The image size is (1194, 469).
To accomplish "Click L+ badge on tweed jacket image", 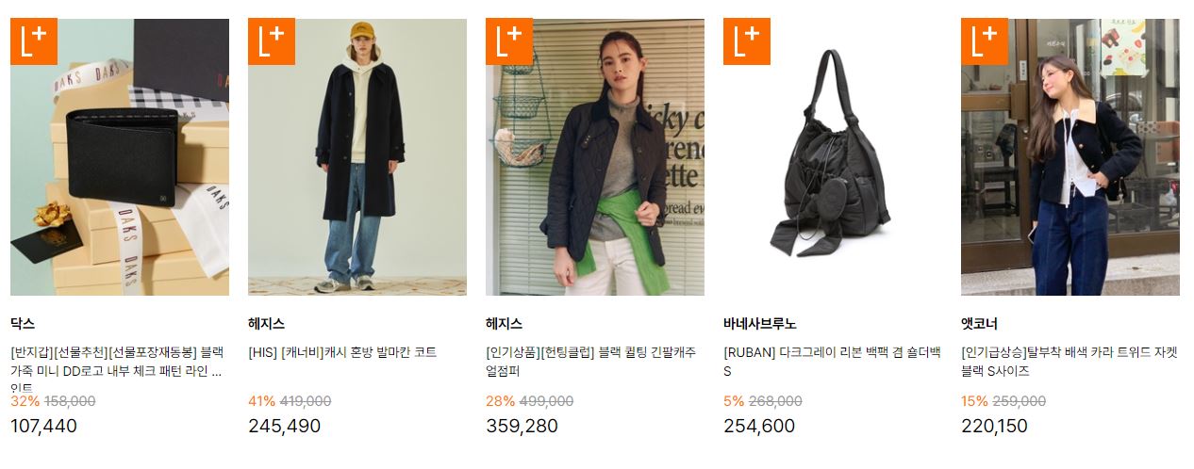I will 985,41.
